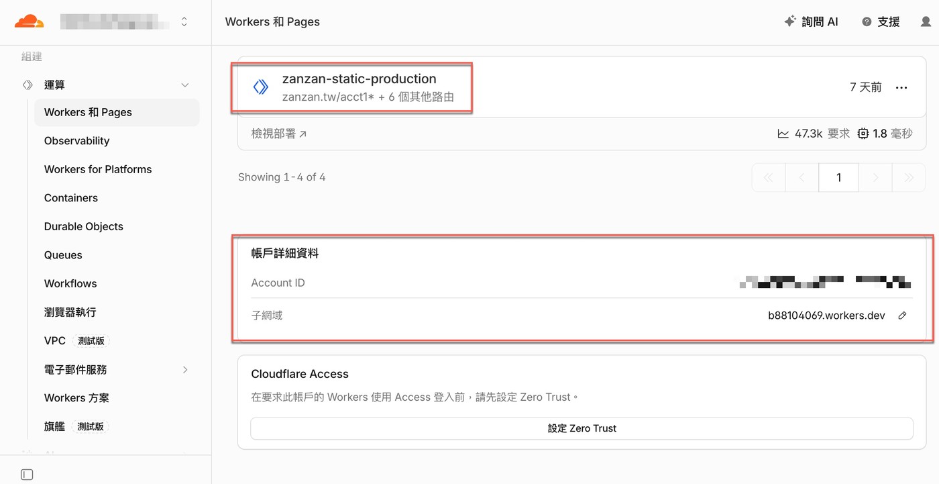Open Observability in the sidebar

tap(76, 141)
